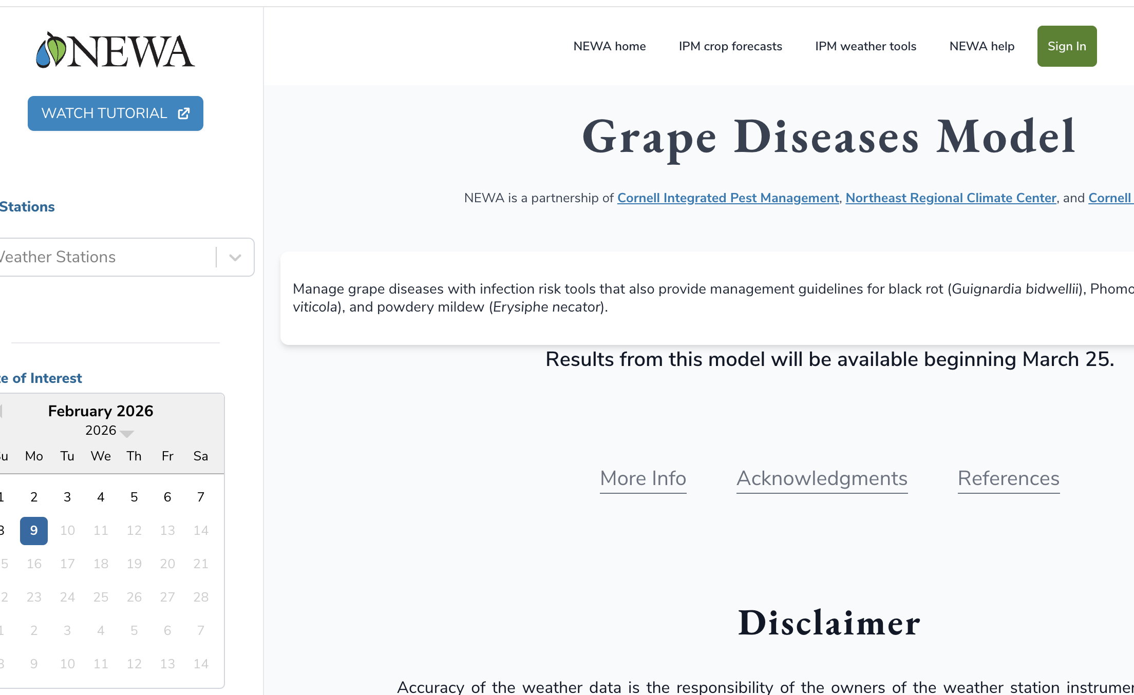Open the 2026 year dropdown
This screenshot has height=695, width=1134.
(109, 431)
